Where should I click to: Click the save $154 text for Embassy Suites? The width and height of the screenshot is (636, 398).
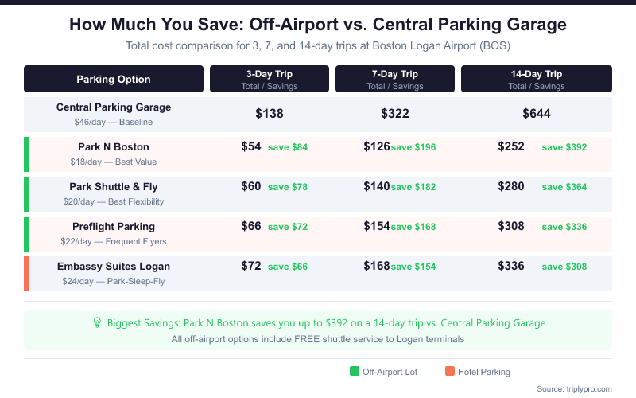413,267
